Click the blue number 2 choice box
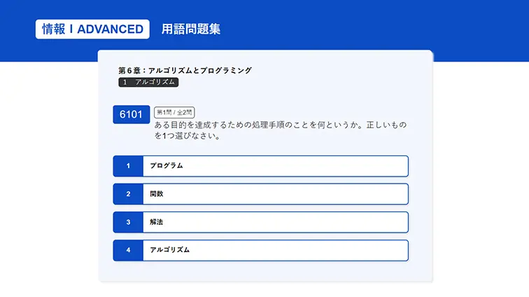 [x=128, y=194]
